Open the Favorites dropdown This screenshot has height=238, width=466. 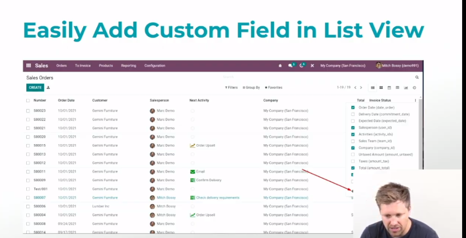[x=273, y=87]
